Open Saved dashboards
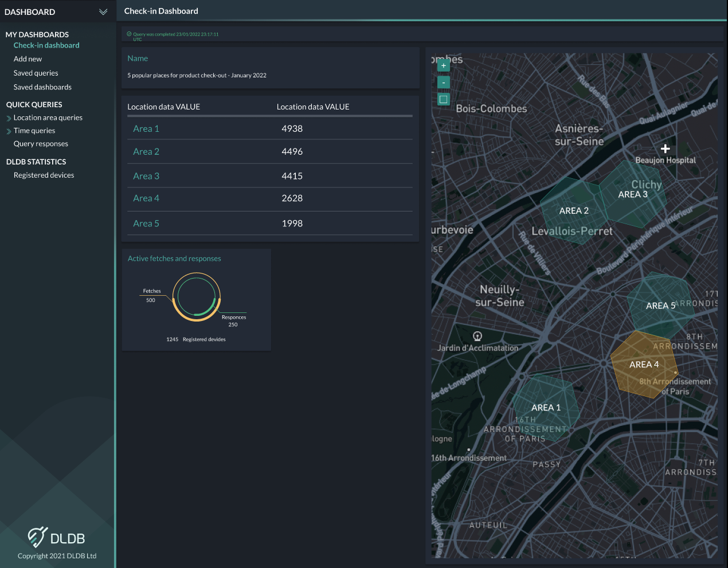Viewport: 728px width, 568px height. [x=42, y=87]
